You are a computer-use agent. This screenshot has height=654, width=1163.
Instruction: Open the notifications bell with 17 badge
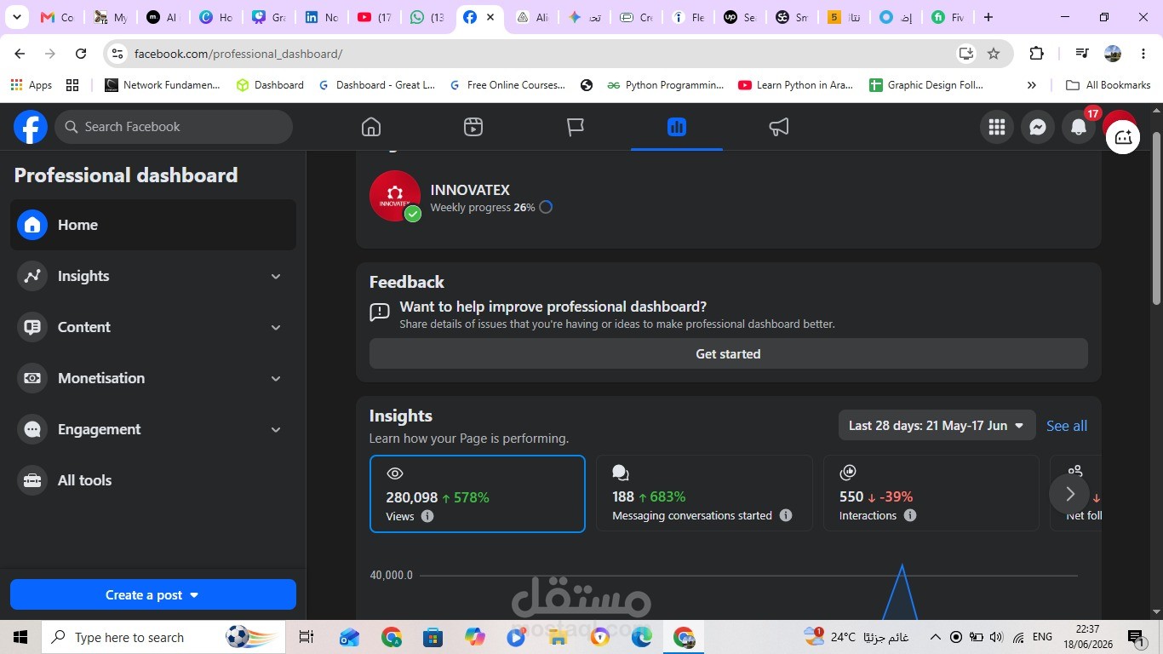1079,127
